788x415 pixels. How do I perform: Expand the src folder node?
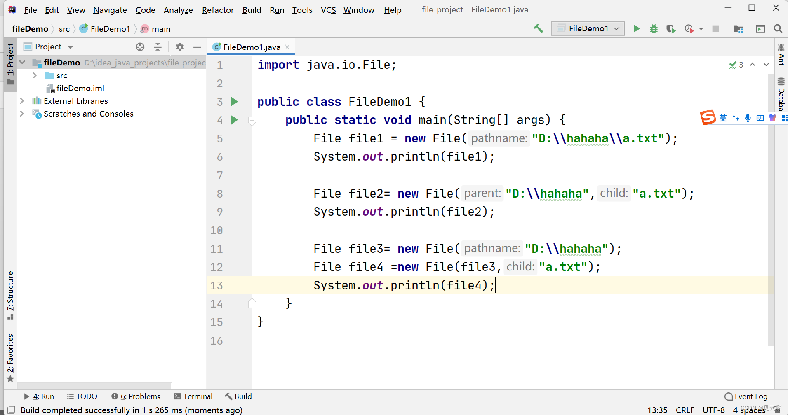point(35,75)
